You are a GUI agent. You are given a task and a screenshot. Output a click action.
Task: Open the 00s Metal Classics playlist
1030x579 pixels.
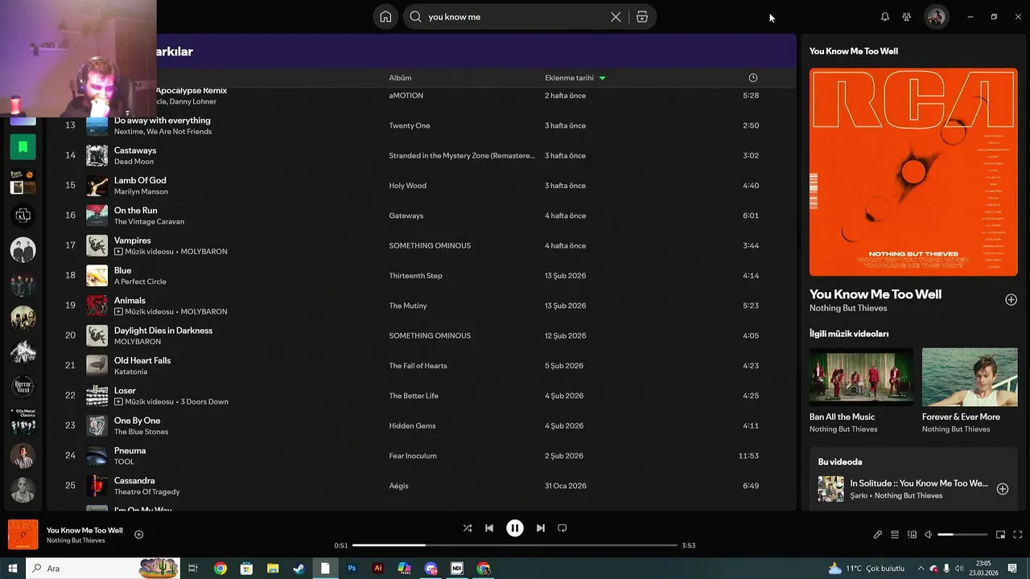(23, 421)
